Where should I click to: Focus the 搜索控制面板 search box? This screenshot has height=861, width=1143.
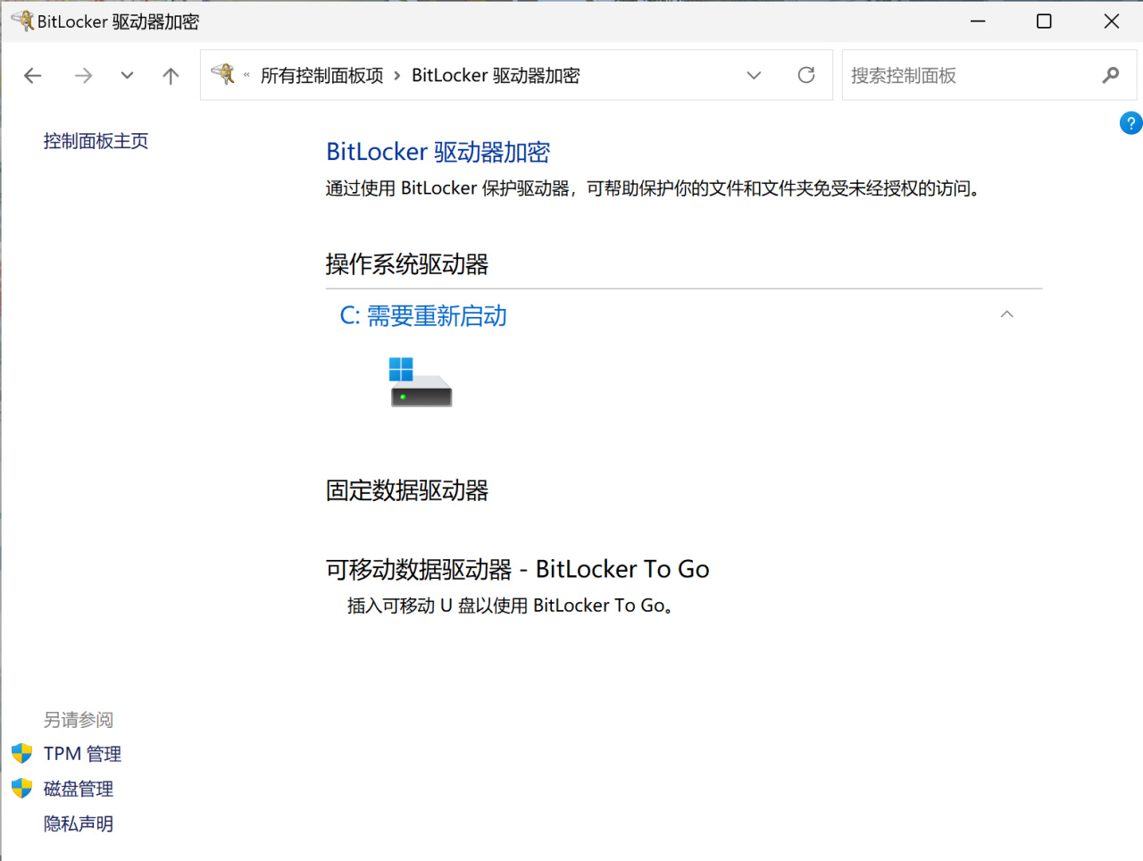[989, 75]
